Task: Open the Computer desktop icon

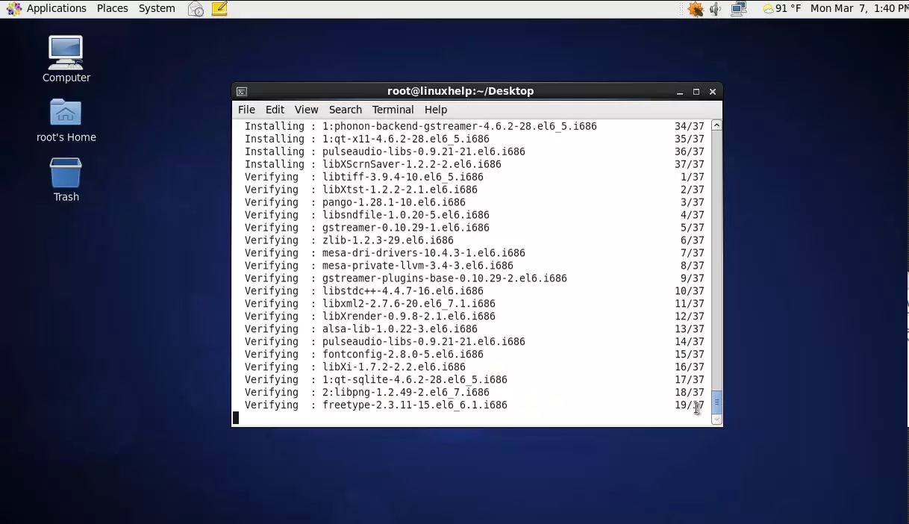Action: [66, 58]
